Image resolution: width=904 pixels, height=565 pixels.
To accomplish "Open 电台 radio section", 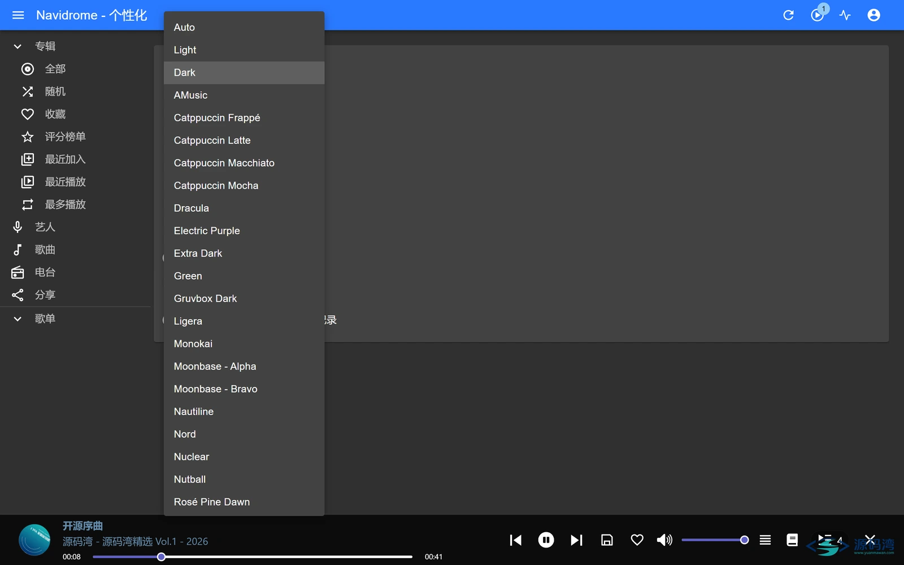I will tap(76, 272).
